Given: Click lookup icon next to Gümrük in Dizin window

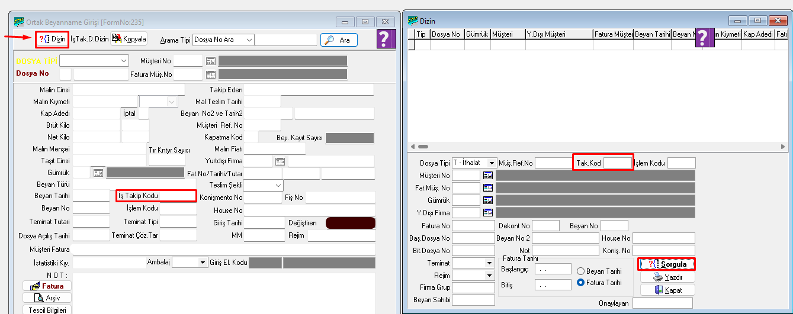Looking at the screenshot, I should click(488, 200).
